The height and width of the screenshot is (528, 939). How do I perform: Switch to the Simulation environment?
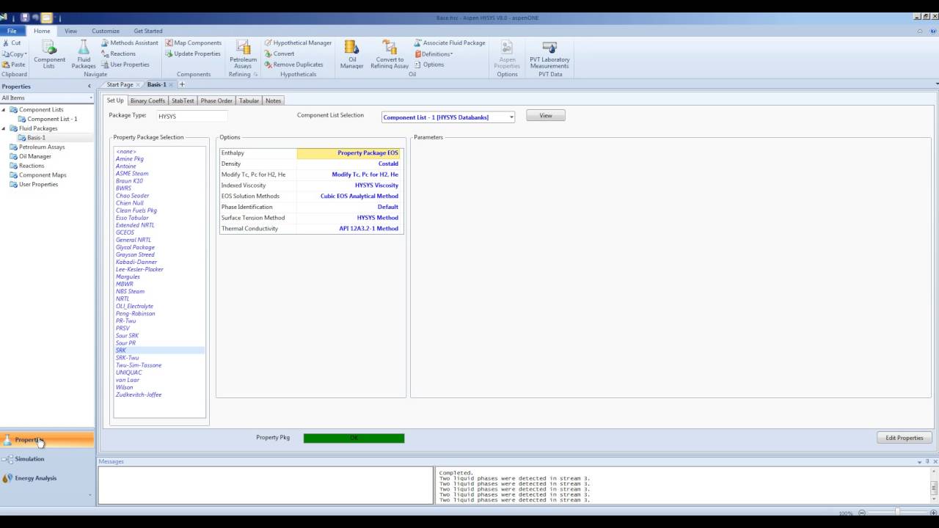pyautogui.click(x=47, y=459)
